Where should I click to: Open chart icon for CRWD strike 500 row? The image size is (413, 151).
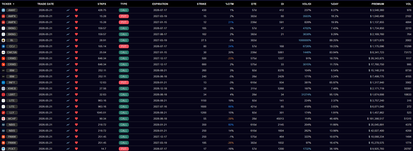click(x=68, y=58)
